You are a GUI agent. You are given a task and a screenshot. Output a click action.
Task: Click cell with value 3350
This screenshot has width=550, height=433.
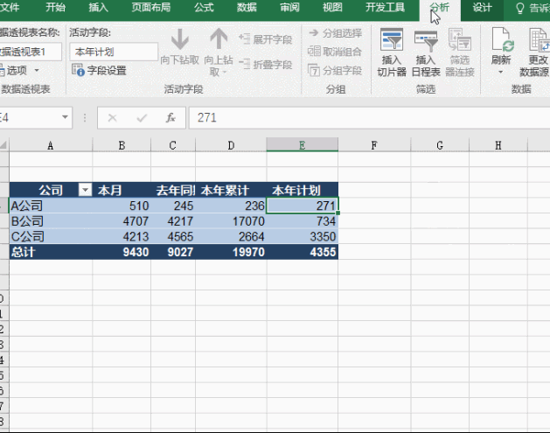tap(303, 236)
